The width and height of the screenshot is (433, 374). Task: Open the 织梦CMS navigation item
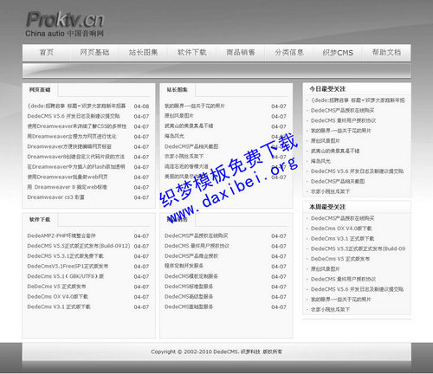(338, 53)
